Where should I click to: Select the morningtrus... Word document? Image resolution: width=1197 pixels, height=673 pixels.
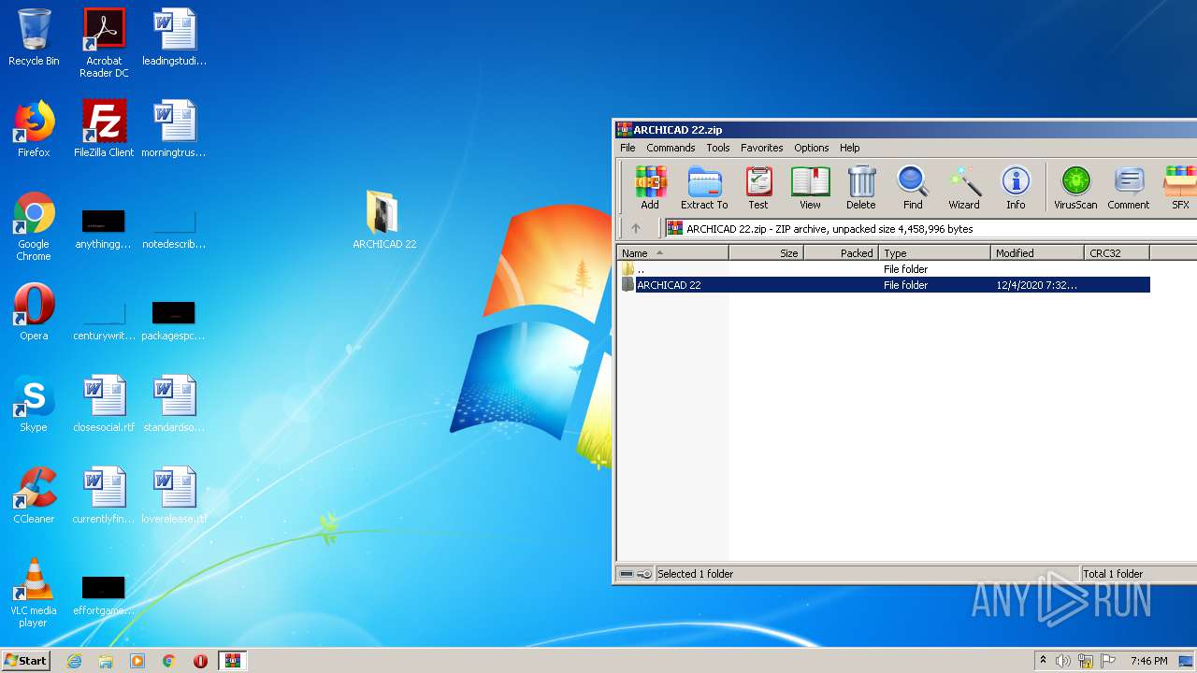pyautogui.click(x=174, y=129)
